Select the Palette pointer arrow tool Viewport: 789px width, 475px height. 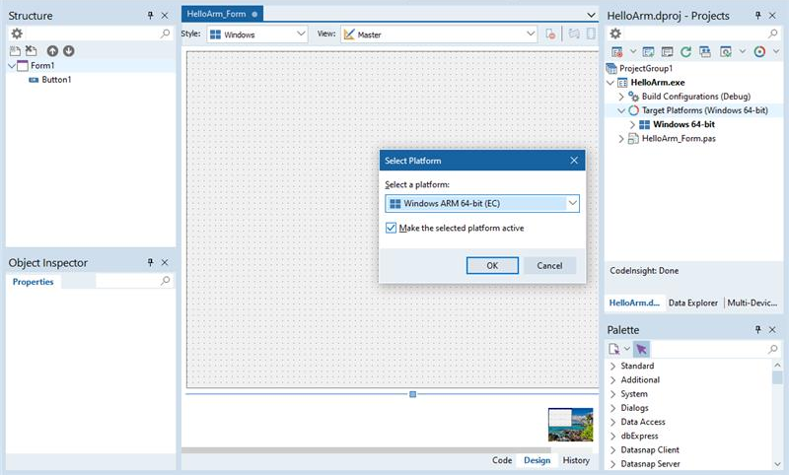(641, 349)
